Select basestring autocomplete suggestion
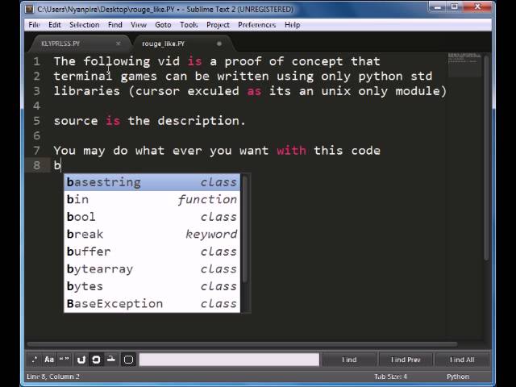Image resolution: width=516 pixels, height=387 pixels. pos(152,182)
